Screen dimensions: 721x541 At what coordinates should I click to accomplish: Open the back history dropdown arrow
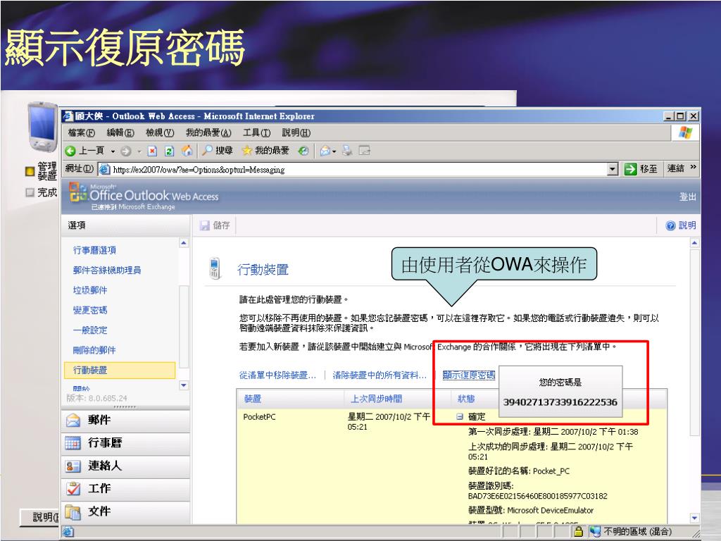113,151
